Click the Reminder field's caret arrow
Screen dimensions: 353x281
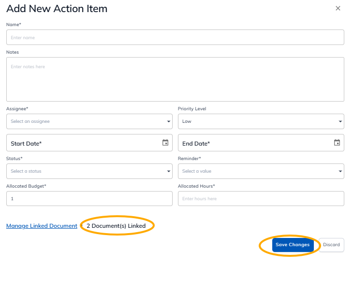340,171
